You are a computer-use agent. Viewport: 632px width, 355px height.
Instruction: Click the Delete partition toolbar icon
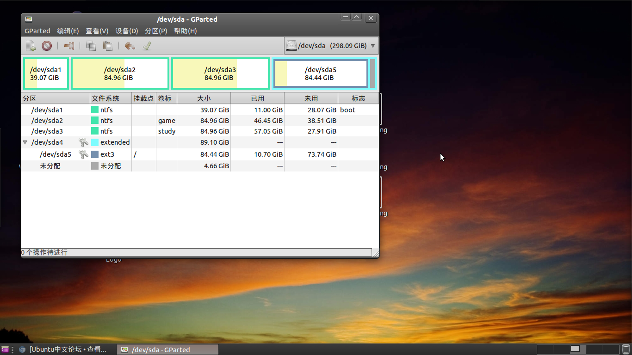[x=46, y=46]
